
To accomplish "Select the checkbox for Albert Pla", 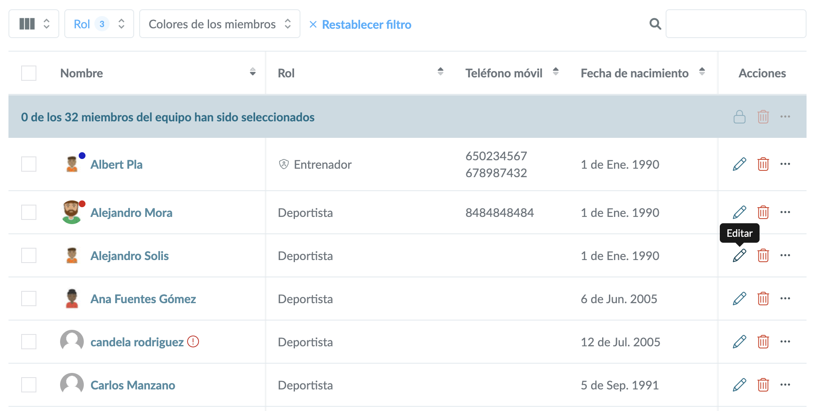I will pyautogui.click(x=29, y=164).
